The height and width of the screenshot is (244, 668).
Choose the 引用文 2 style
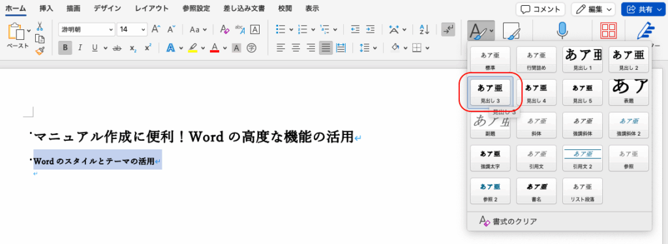[583, 158]
